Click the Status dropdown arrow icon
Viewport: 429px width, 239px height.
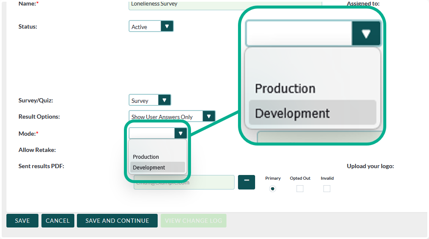pos(167,26)
